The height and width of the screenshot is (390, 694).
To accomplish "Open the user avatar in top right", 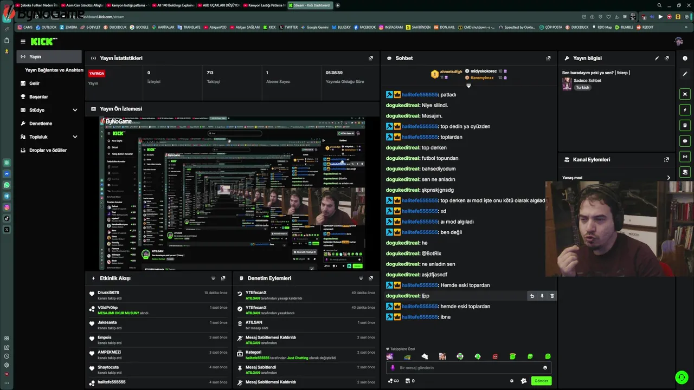I will (678, 41).
